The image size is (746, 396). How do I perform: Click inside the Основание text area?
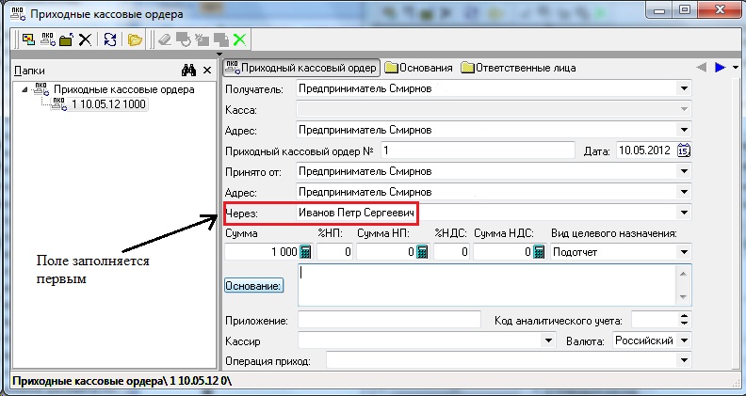487,285
